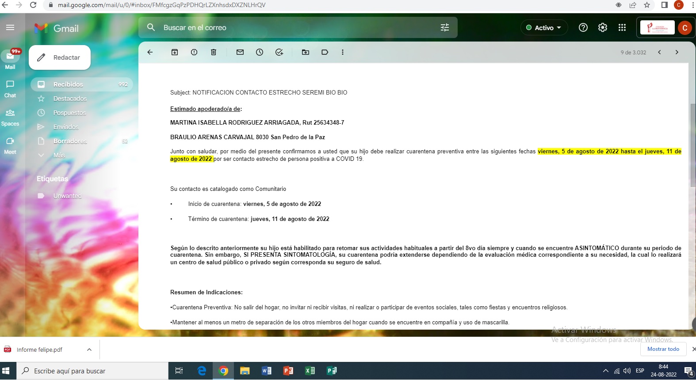Viewport: 696px width, 380px height.
Task: Open the Enviados folder
Action: pos(66,127)
